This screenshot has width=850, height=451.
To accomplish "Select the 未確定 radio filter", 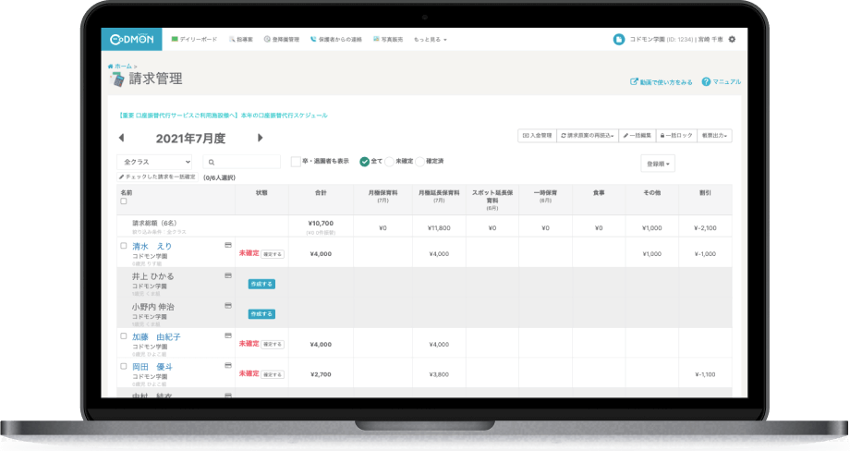I will point(390,162).
